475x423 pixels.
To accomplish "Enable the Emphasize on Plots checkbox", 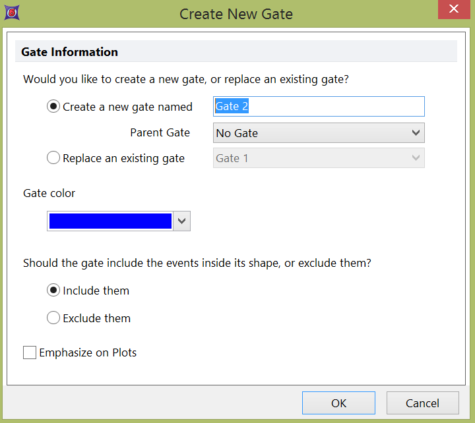I will pyautogui.click(x=30, y=352).
